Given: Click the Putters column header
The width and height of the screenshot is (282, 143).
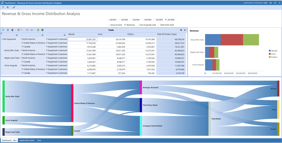Looking at the screenshot, I should click(141, 34).
